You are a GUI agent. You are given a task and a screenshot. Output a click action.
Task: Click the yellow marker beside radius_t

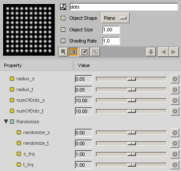[x=12, y=89]
